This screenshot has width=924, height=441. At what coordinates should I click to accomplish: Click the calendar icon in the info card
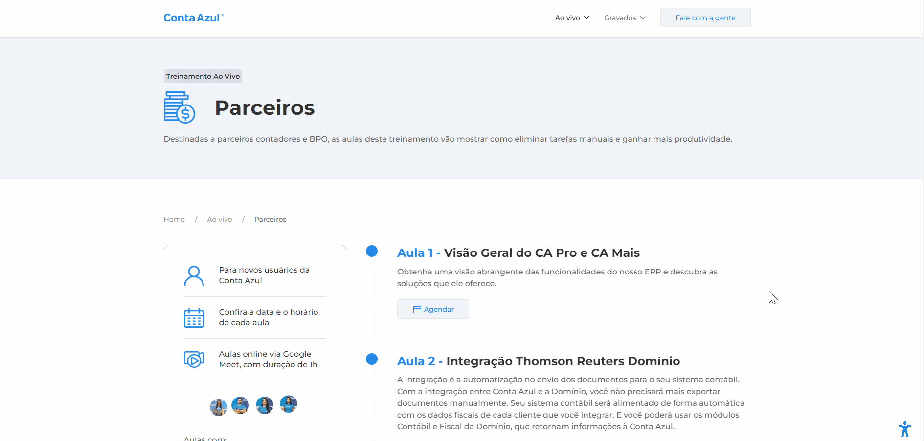click(x=194, y=317)
